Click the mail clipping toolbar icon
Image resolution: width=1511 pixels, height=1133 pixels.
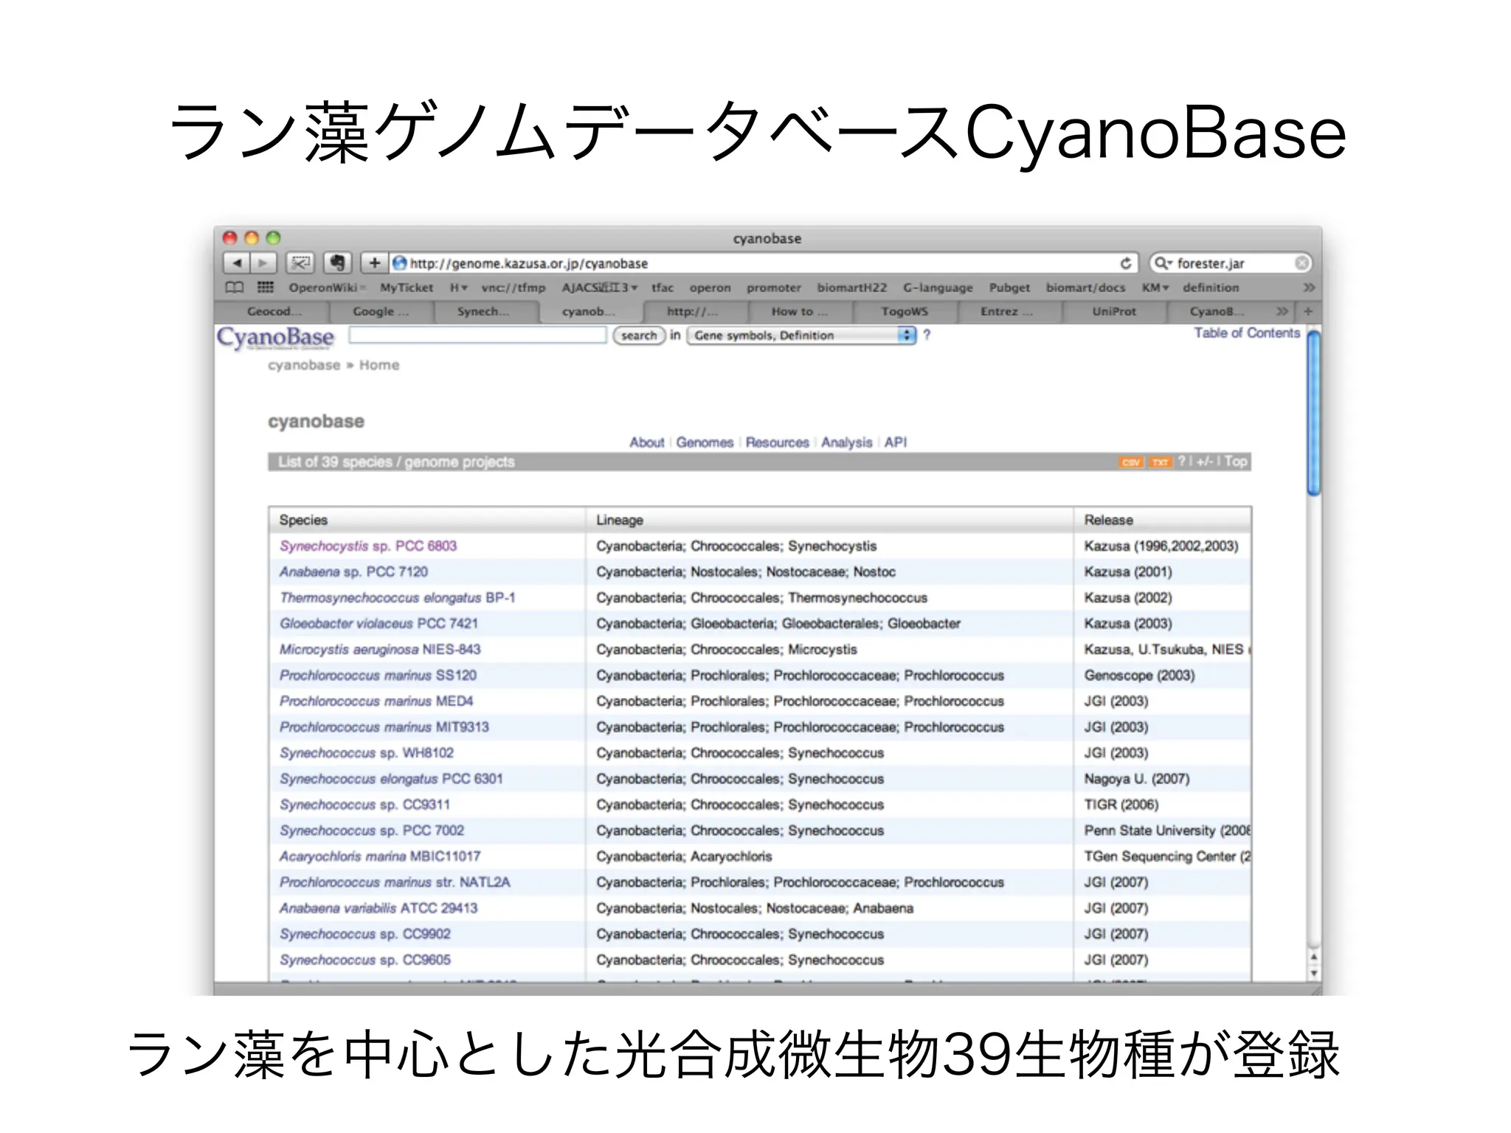point(300,263)
